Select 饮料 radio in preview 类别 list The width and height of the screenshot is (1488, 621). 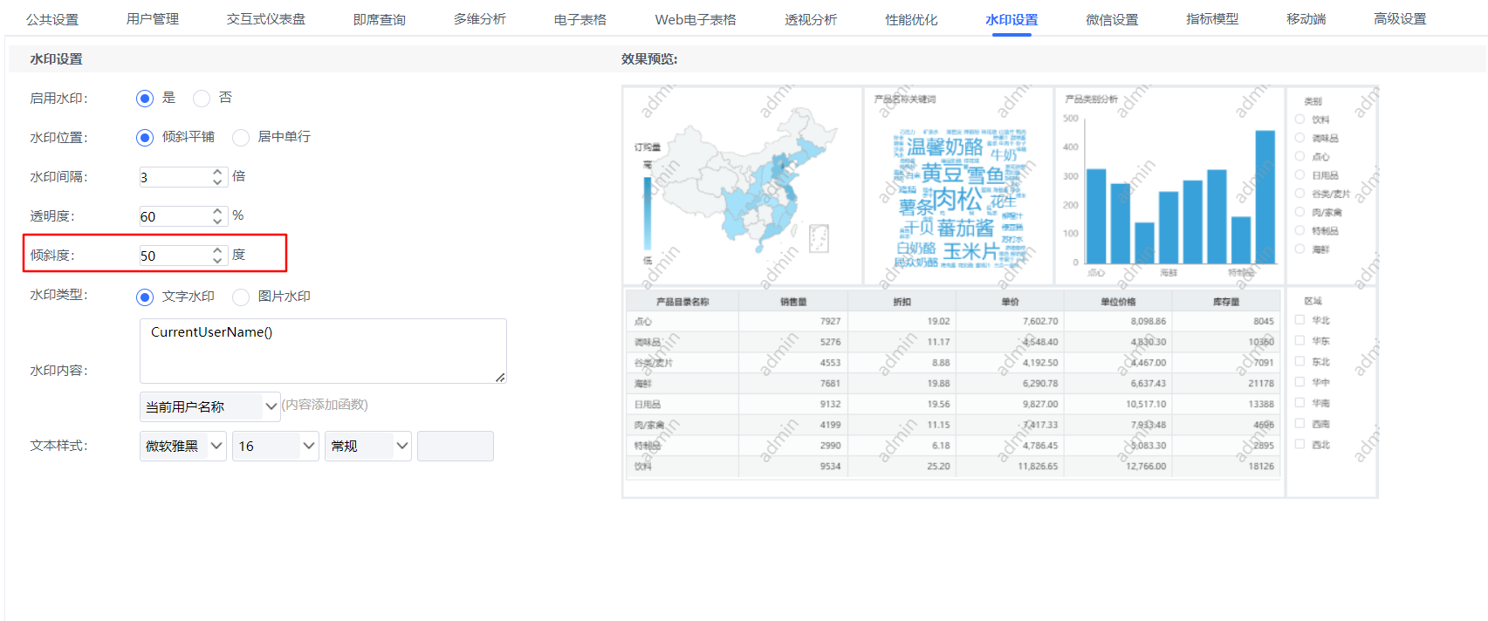point(1299,119)
